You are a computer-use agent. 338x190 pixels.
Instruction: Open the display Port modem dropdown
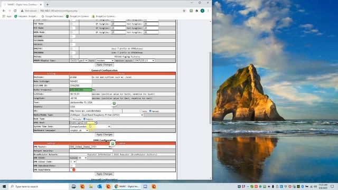[x=105, y=61]
